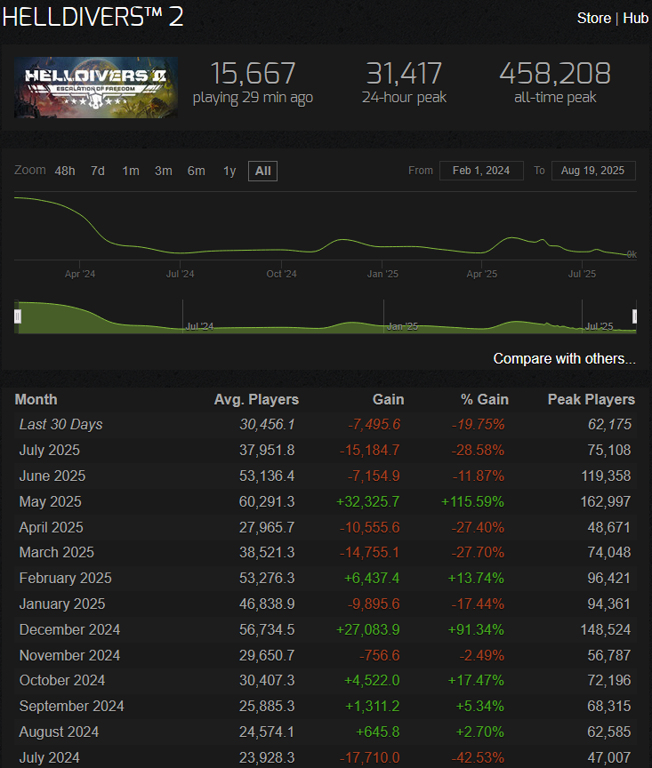Select the 48h zoom range
This screenshot has height=768, width=652.
[x=65, y=171]
